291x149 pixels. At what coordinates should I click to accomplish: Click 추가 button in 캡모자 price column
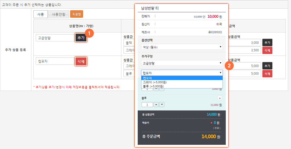[x=267, y=66]
